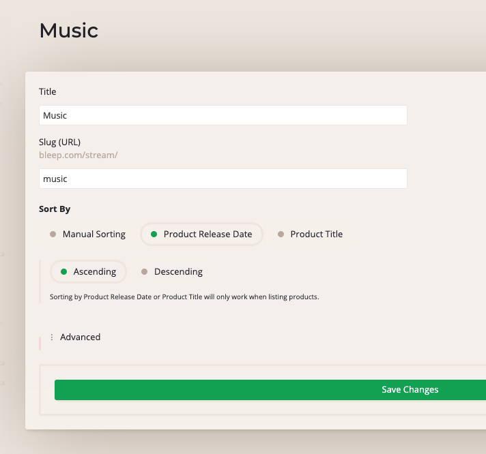Choose Product Release Date sorting
486x454 pixels.
click(x=208, y=234)
